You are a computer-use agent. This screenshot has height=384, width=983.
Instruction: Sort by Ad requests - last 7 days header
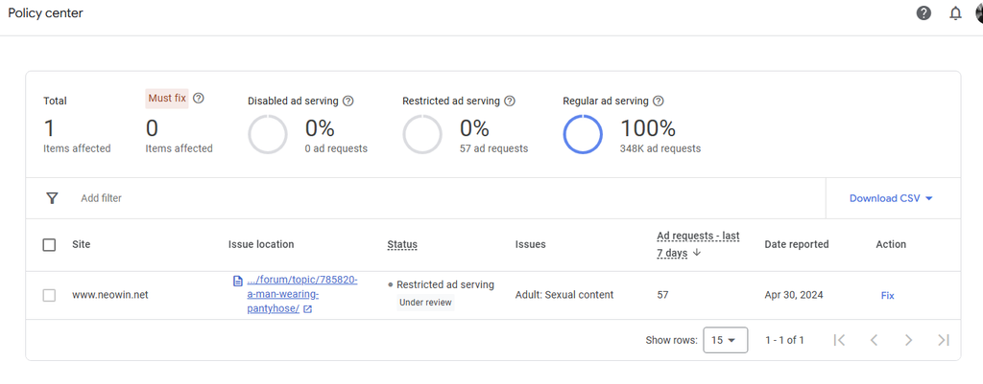(x=698, y=244)
